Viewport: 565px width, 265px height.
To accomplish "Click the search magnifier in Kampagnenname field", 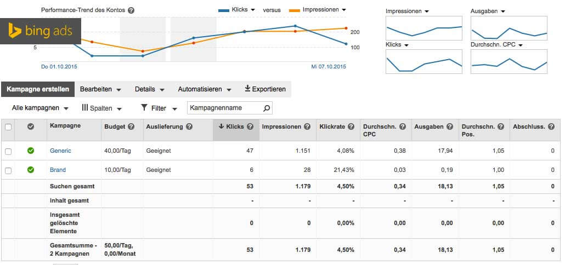I will 267,108.
